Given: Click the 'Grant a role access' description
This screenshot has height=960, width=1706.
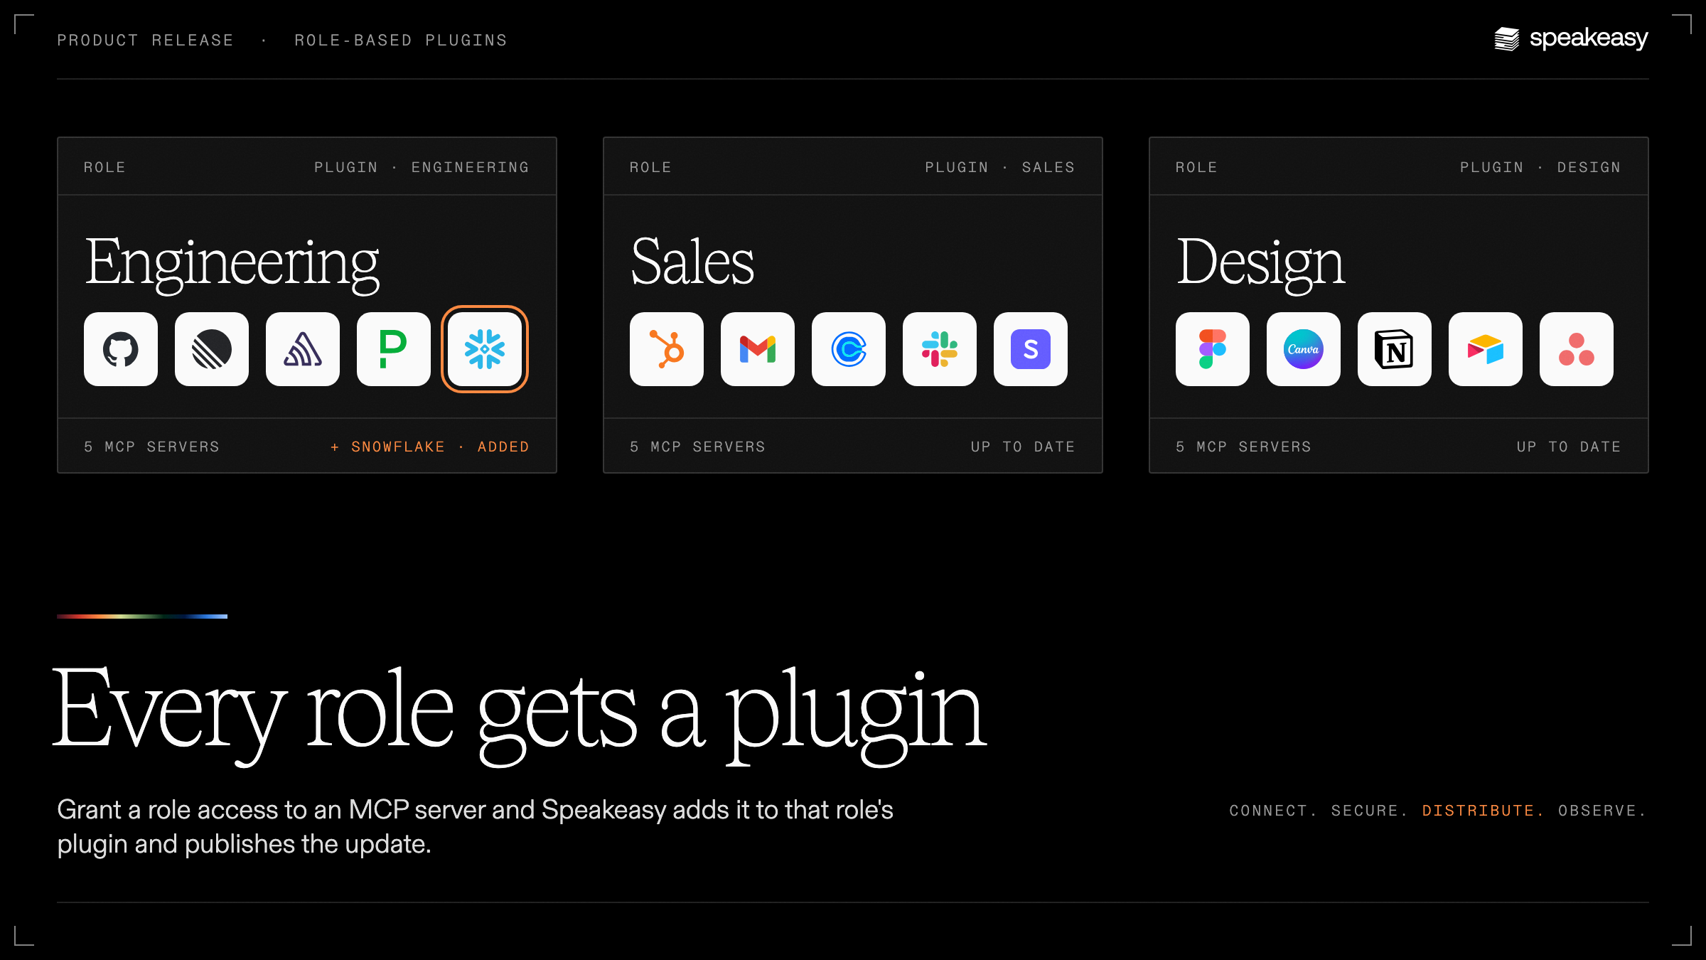Looking at the screenshot, I should click(475, 827).
